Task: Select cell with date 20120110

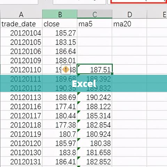Action: pos(21,70)
